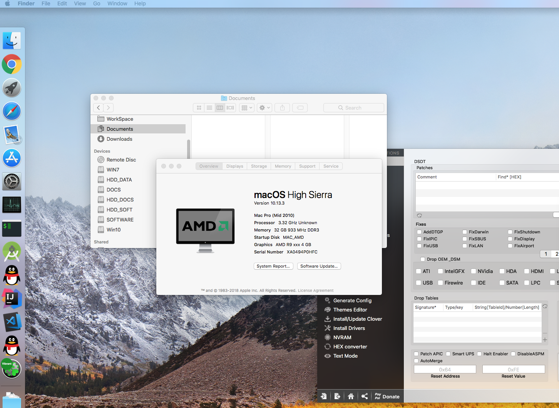Image resolution: width=559 pixels, height=408 pixels.
Task: Enable the AddDTGP fix checkbox
Action: tap(419, 232)
